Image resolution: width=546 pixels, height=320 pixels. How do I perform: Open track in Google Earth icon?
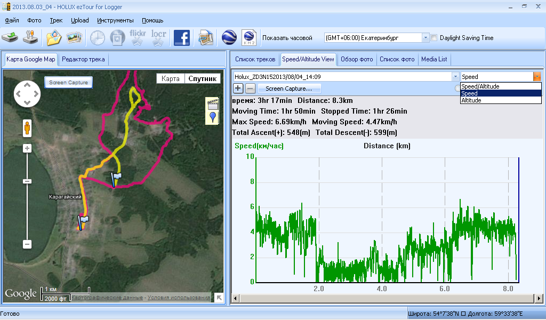click(229, 38)
